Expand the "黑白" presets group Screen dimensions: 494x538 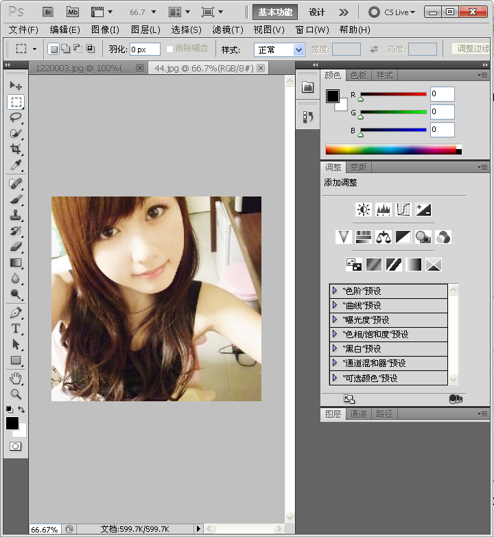point(334,348)
